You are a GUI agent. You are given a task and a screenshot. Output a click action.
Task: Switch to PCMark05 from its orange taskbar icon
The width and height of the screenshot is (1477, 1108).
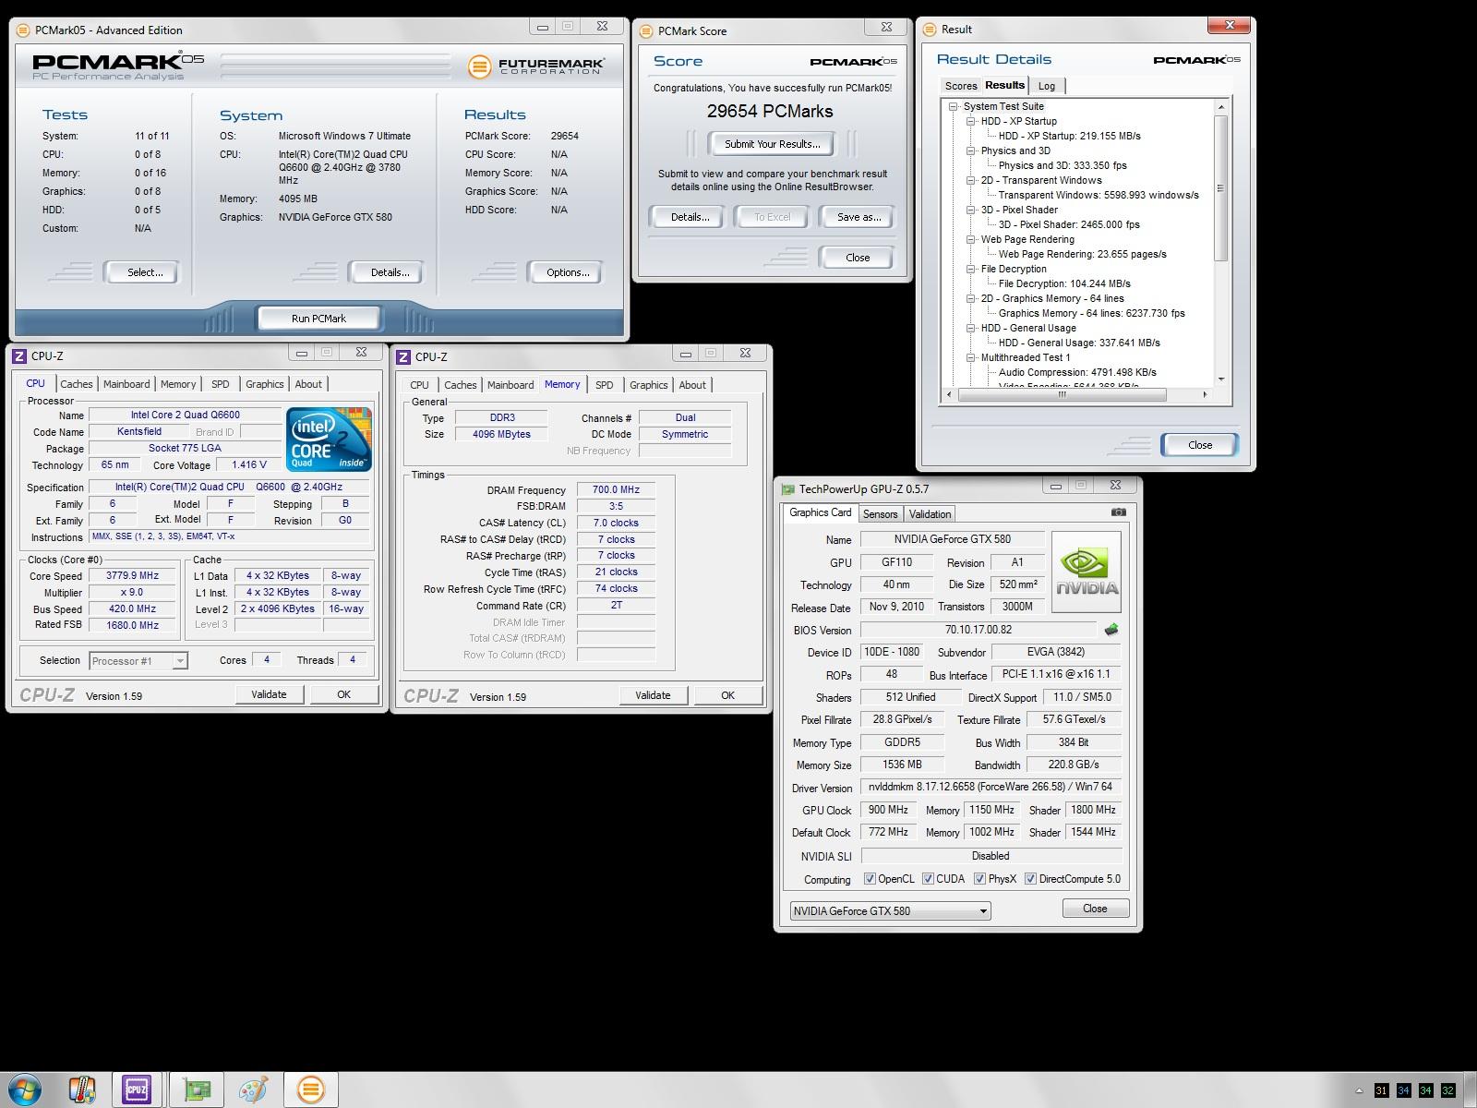tap(311, 1090)
